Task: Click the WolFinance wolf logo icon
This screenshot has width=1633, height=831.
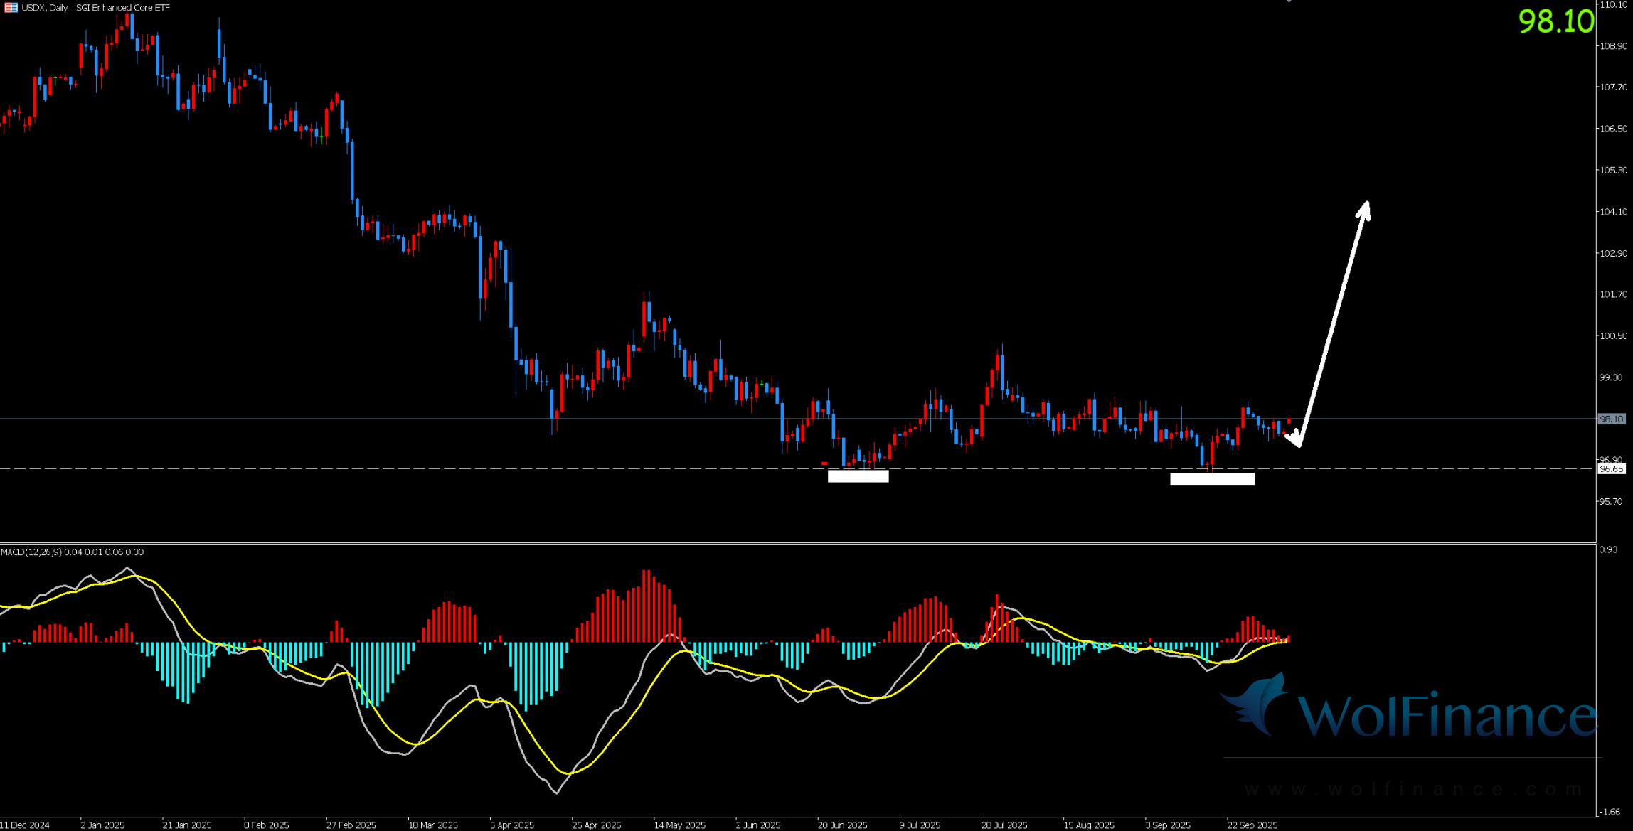Action: tap(1257, 704)
